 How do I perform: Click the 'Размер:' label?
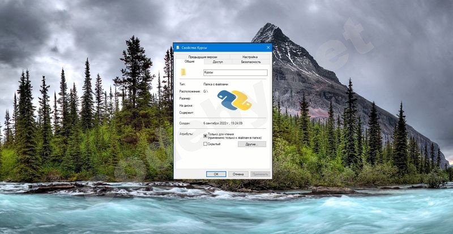[185, 98]
